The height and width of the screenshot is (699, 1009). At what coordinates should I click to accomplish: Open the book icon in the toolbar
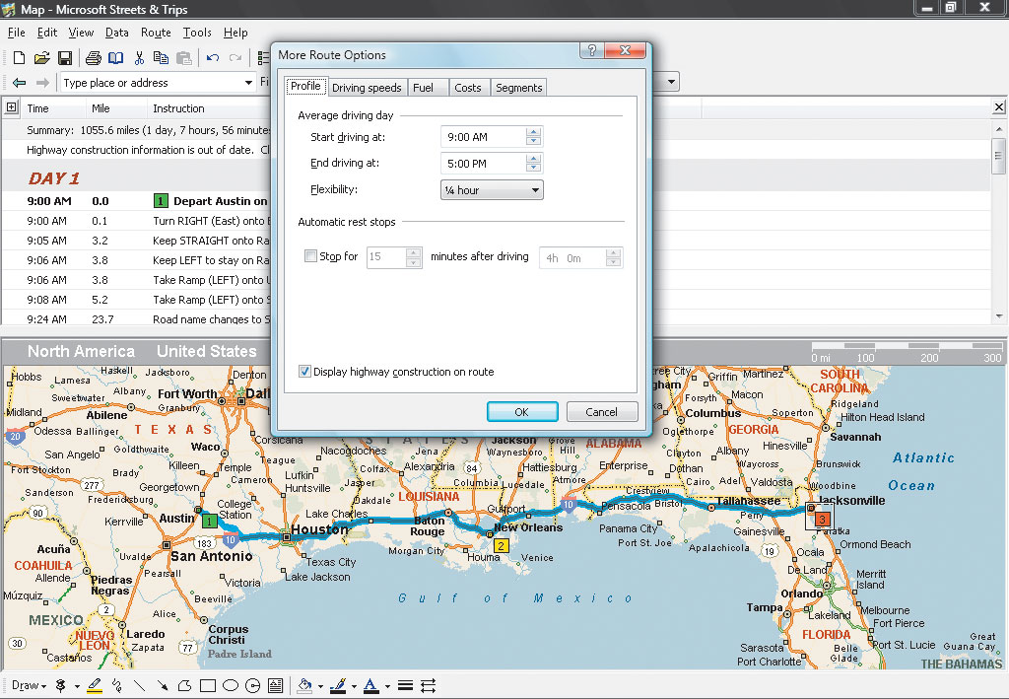[x=116, y=58]
